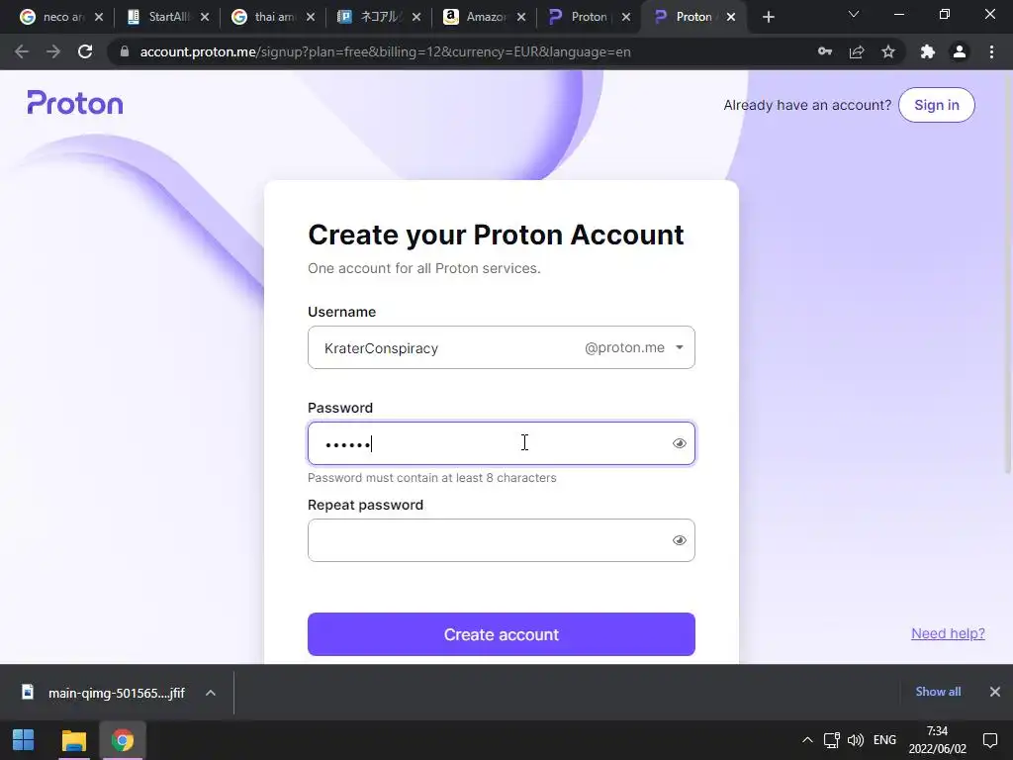Click the share page icon
Image resolution: width=1013 pixels, height=760 pixels.
coord(857,51)
